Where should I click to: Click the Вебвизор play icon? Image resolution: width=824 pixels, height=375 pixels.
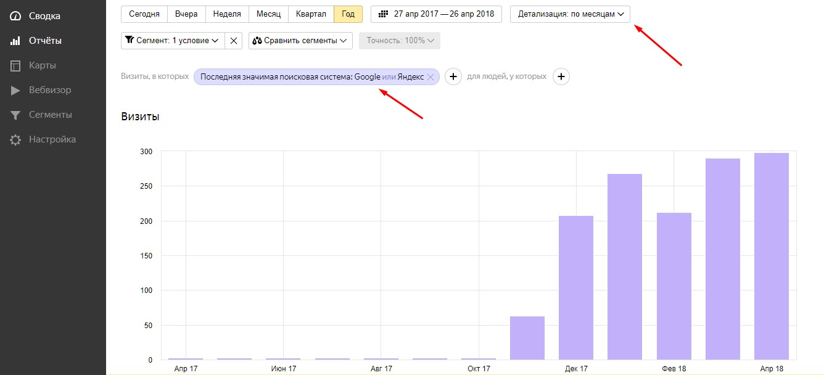point(15,90)
